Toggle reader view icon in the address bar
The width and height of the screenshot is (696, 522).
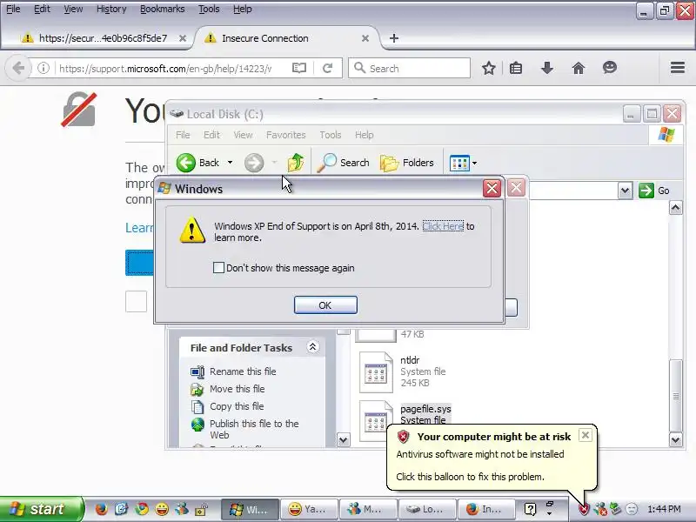tap(299, 68)
